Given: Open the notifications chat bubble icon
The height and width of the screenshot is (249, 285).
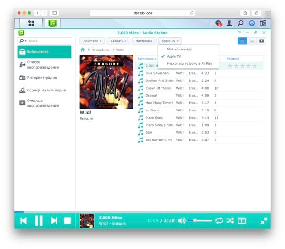Looking at the screenshot, I should pos(218,23).
